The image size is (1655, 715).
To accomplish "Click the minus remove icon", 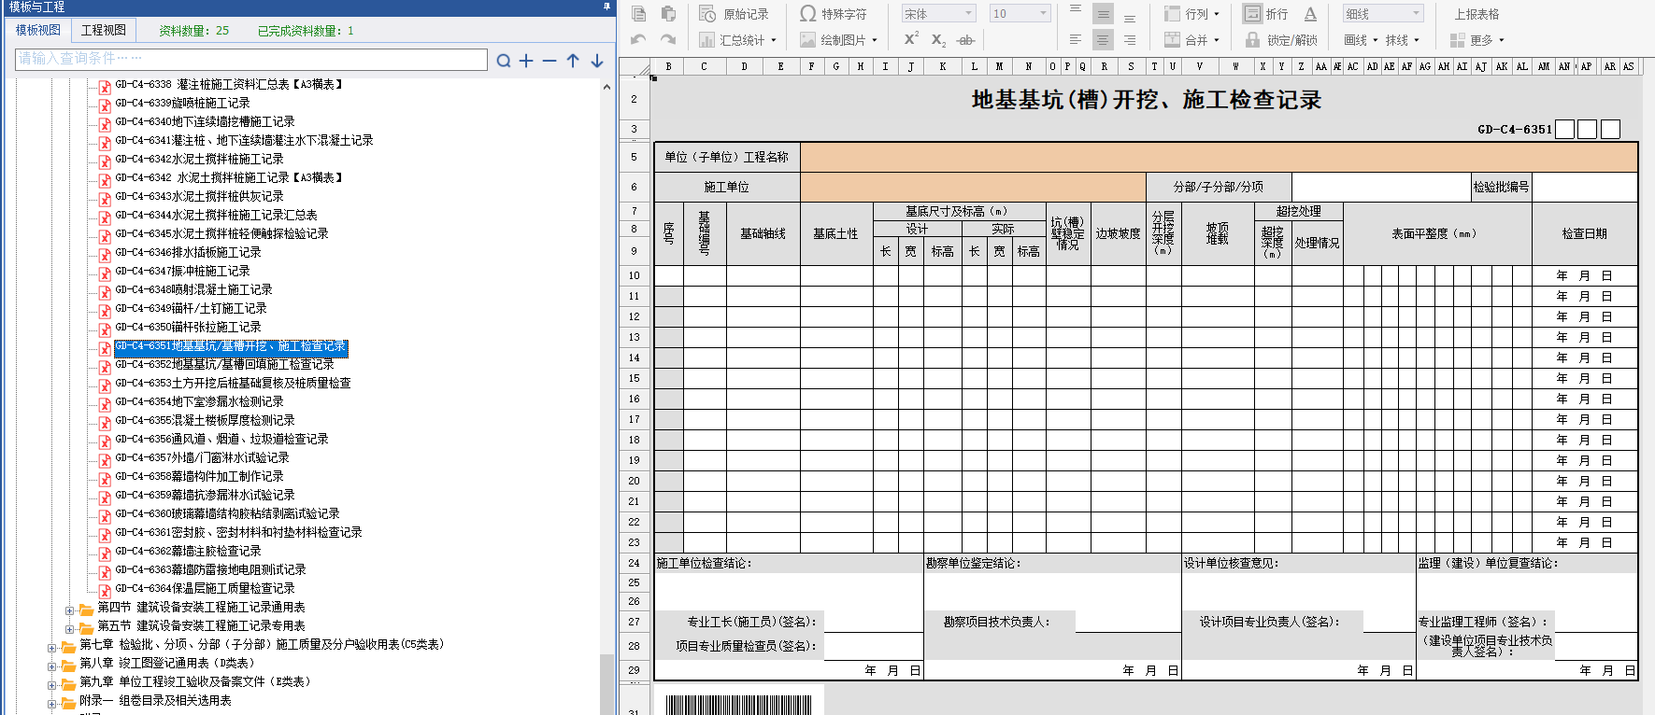I will coord(549,61).
